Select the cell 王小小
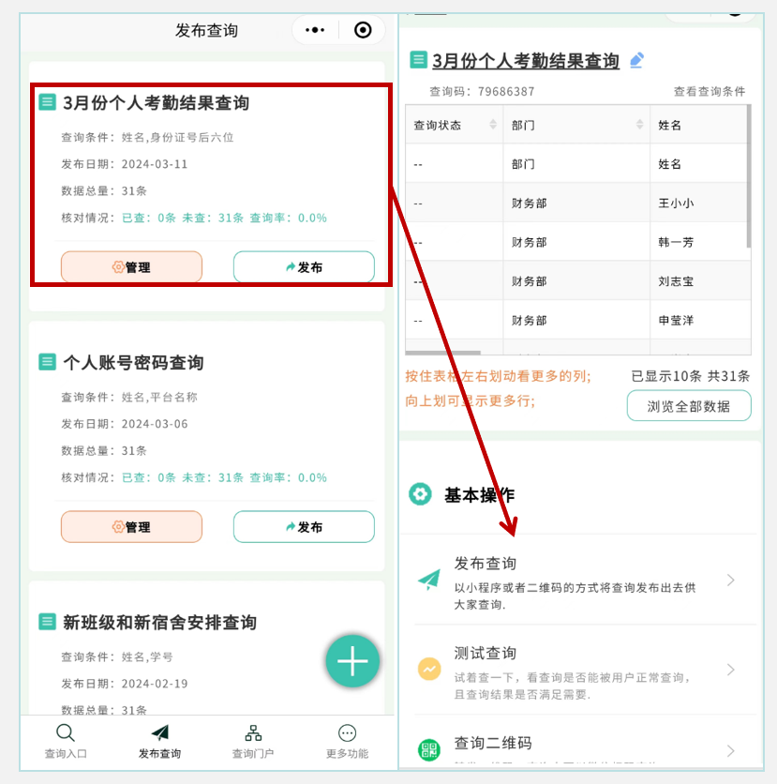This screenshot has width=777, height=784. coord(700,203)
